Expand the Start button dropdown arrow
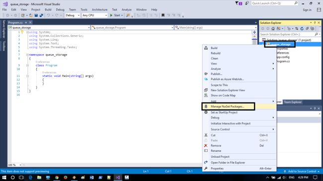 122,15
